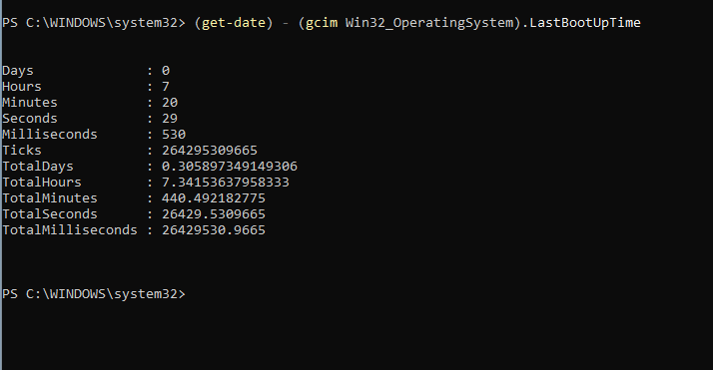This screenshot has width=713, height=370.
Task: Click the Days value 0
Action: tap(166, 71)
